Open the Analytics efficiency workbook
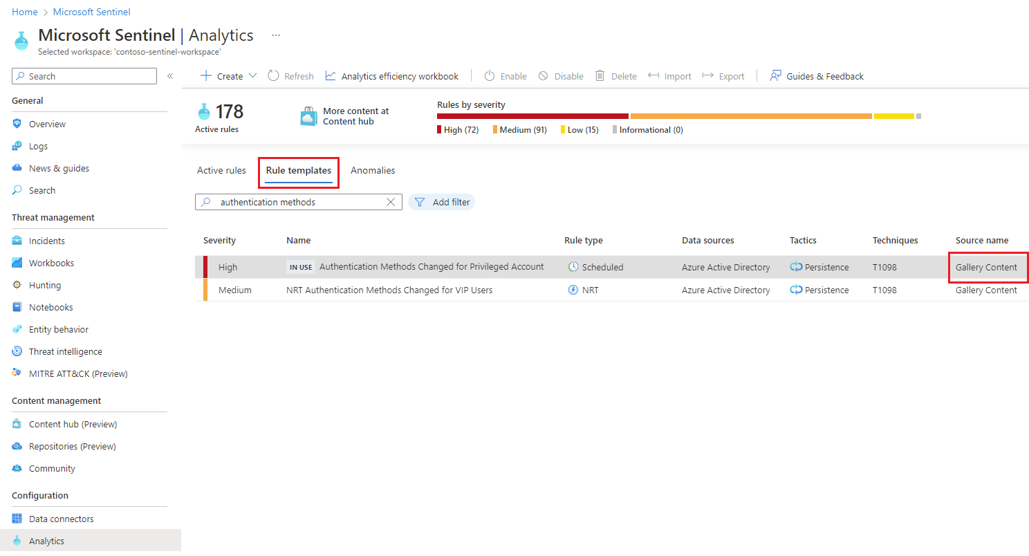 [392, 76]
